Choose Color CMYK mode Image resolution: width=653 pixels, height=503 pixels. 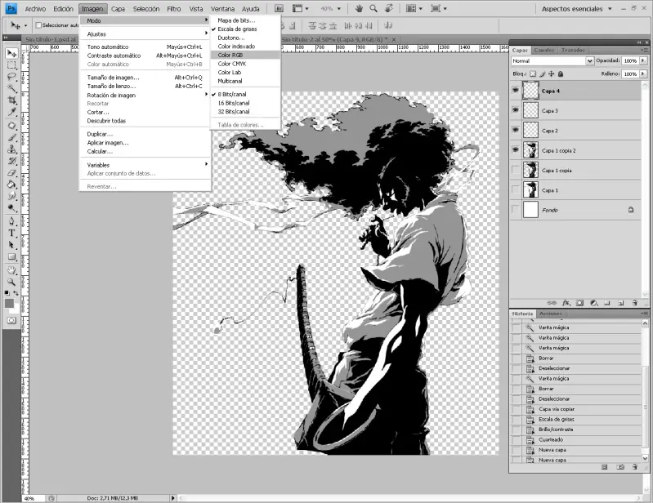click(245, 64)
